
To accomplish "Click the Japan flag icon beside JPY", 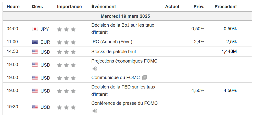I will (x=35, y=29).
